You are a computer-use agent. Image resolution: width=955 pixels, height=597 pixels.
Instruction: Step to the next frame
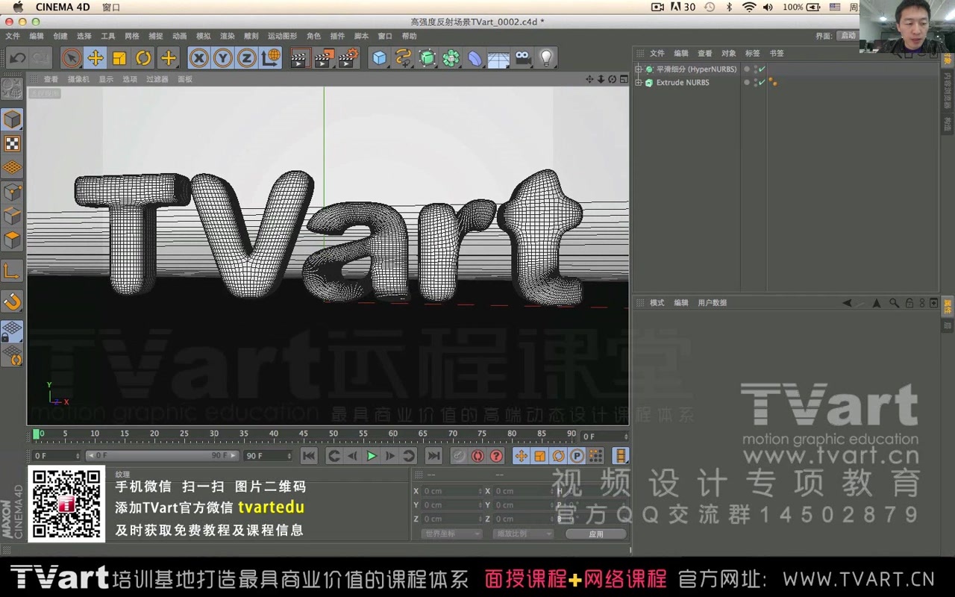390,456
